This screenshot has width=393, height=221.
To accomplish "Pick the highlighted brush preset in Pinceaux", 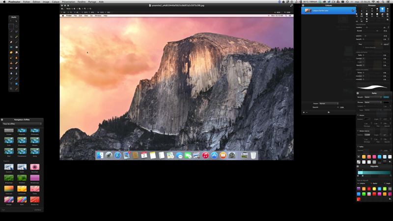I will tap(382, 9).
